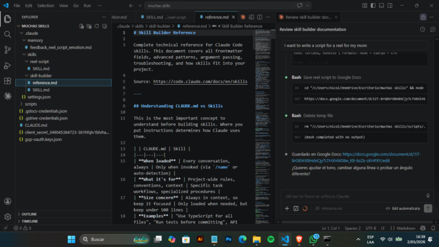The height and width of the screenshot is (247, 439).
Task: Collapse the skills folder
Action: click(x=24, y=54)
